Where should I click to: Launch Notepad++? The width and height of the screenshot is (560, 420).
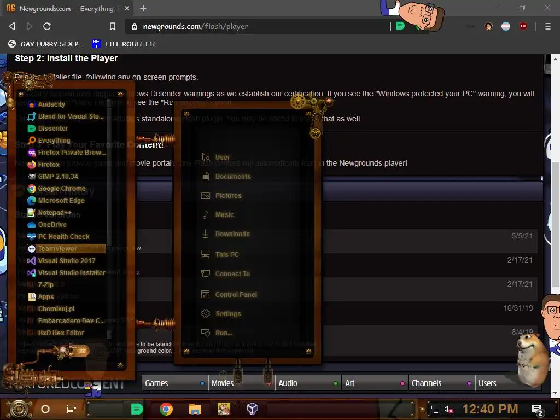50,213
